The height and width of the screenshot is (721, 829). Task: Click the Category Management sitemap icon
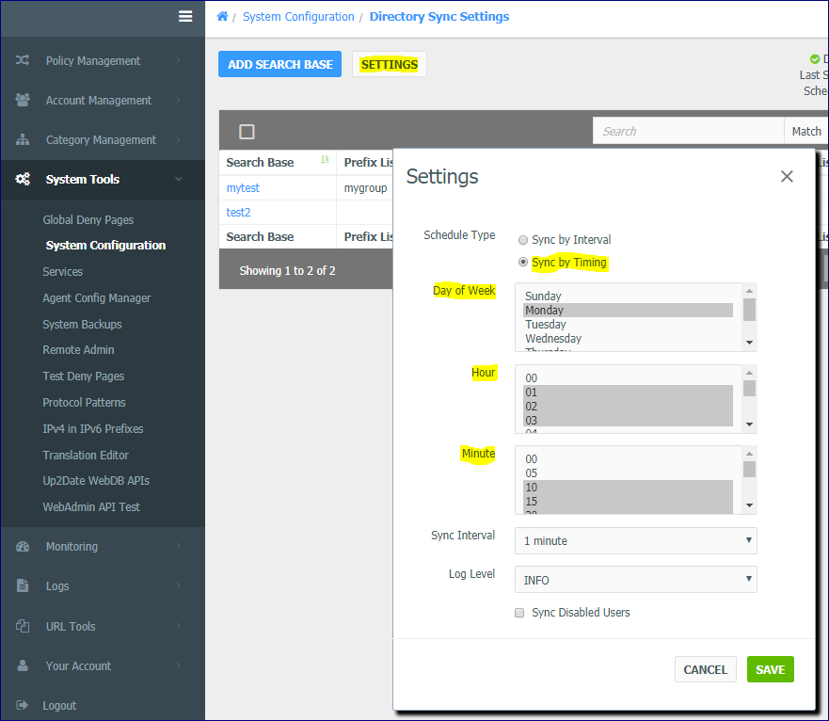click(23, 139)
